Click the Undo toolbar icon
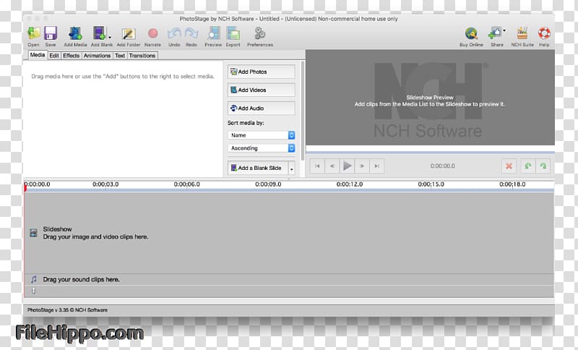This screenshot has height=350, width=578. tap(174, 36)
